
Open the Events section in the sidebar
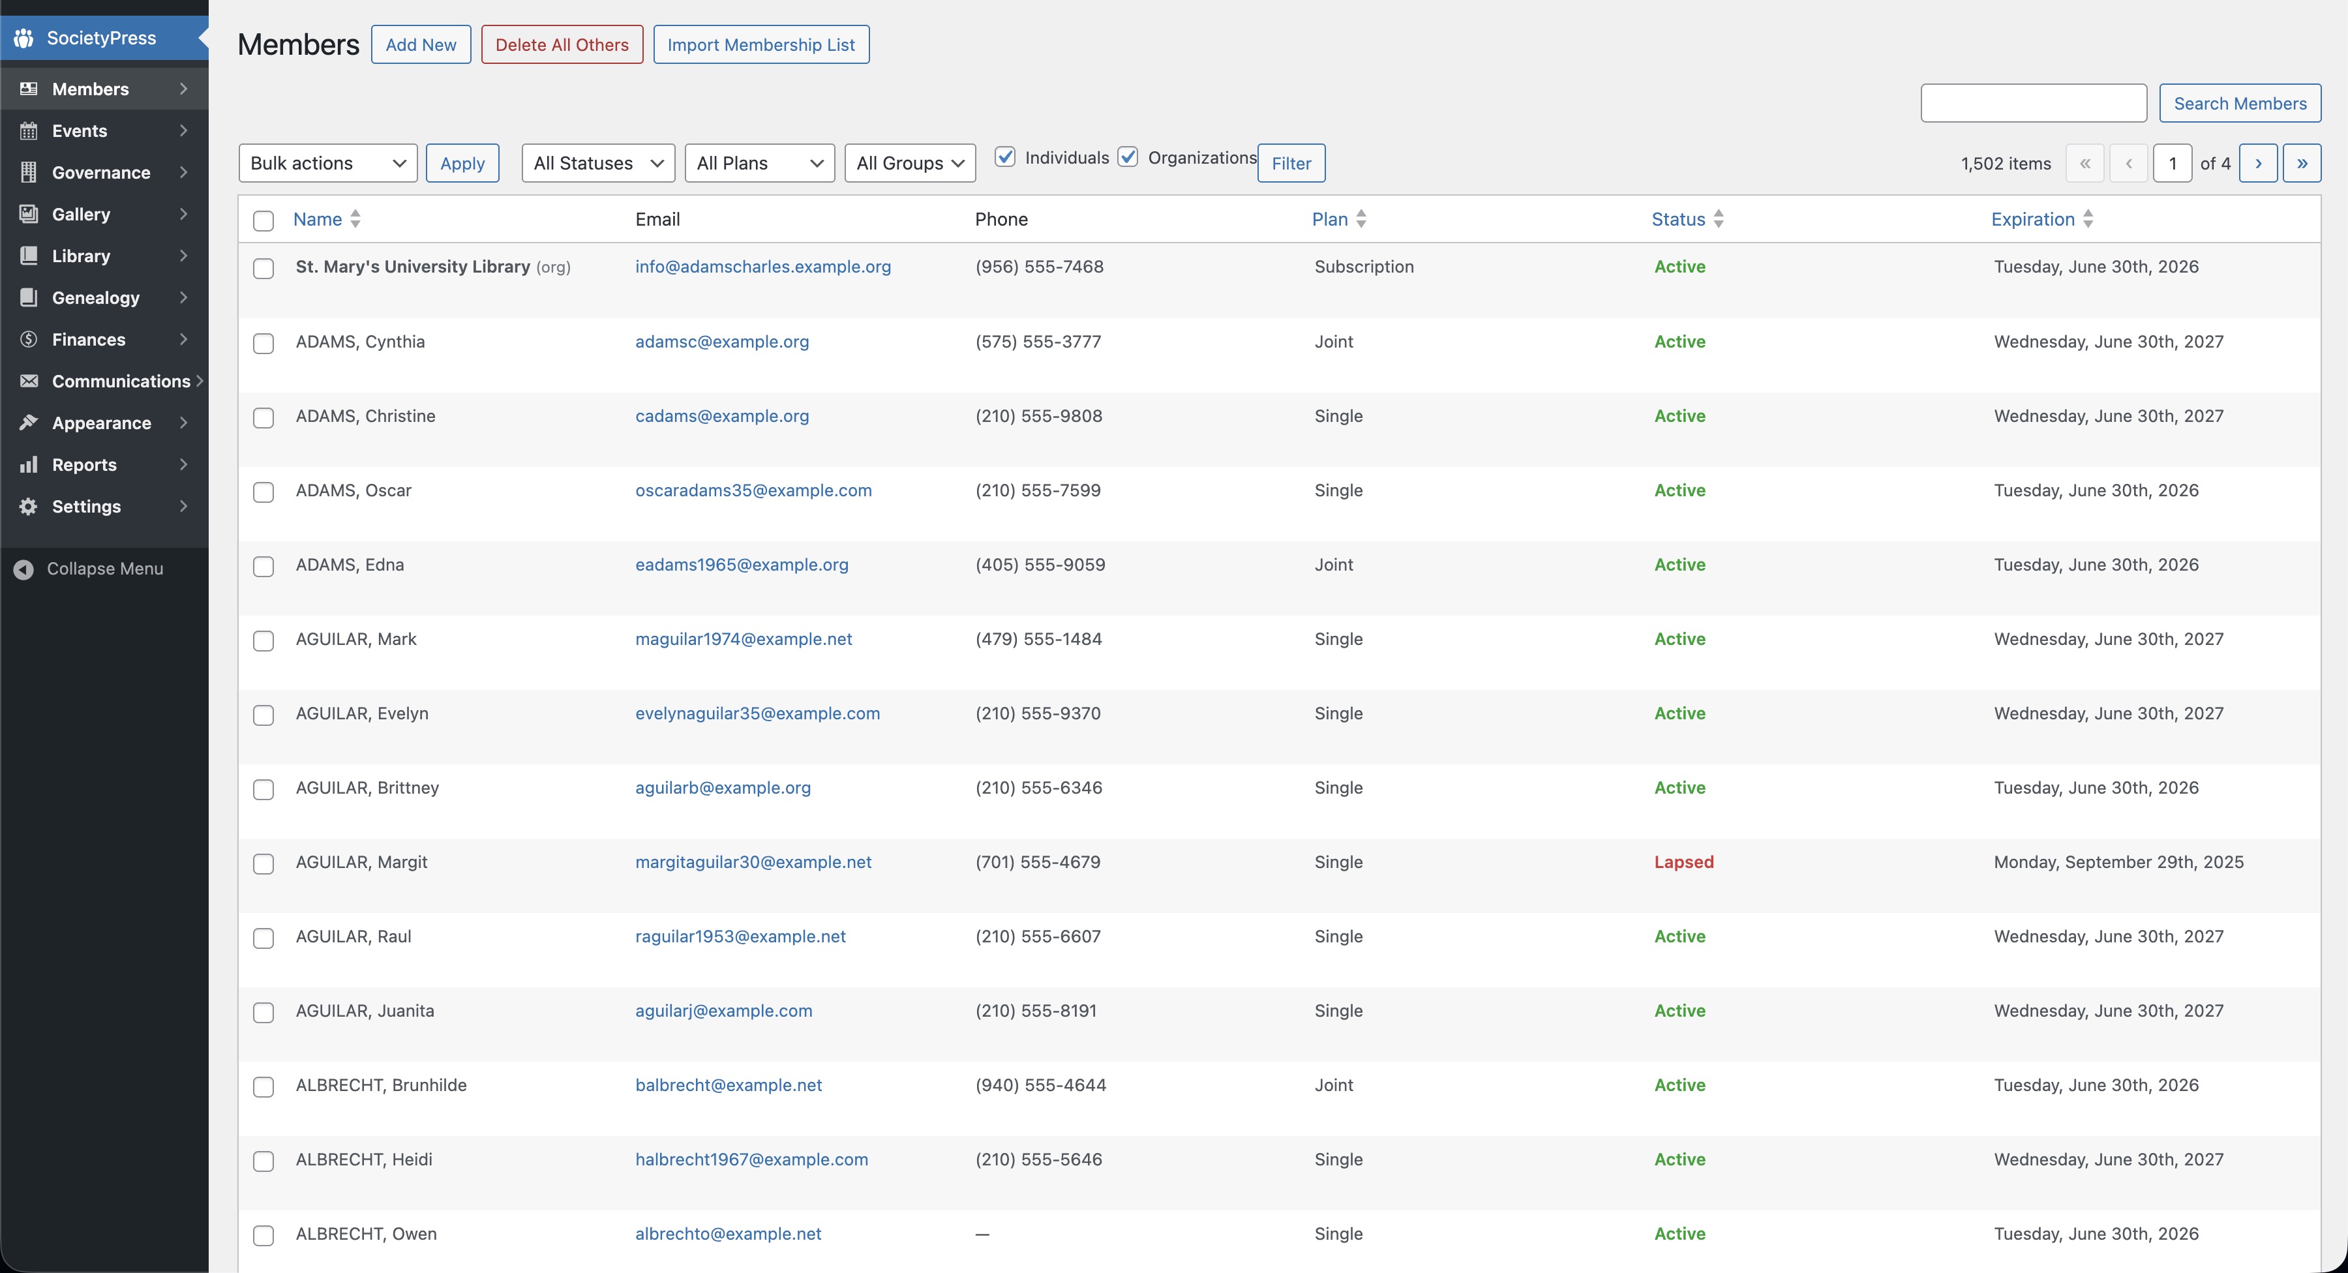tap(80, 130)
